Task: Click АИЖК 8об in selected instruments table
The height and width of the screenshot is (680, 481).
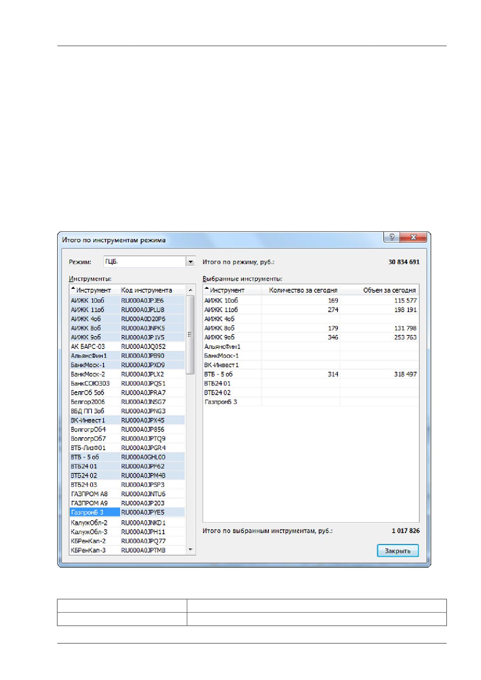Action: (x=311, y=328)
